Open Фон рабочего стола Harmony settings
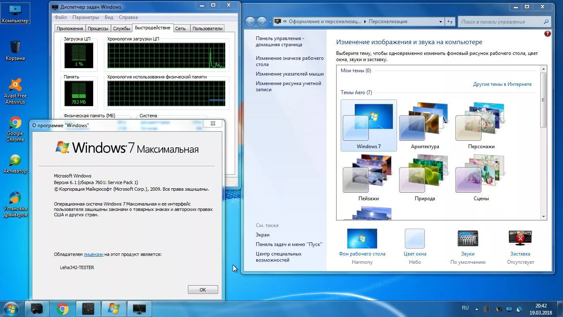This screenshot has height=317, width=563. coord(362,246)
